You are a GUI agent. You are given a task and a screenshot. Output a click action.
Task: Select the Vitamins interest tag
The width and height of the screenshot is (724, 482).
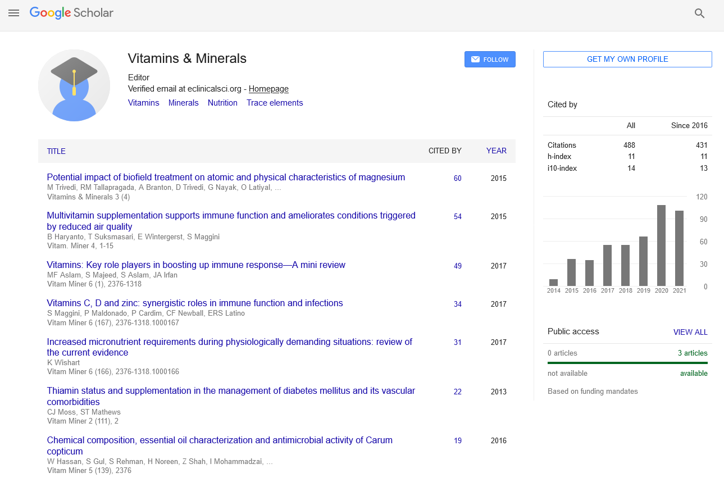143,103
